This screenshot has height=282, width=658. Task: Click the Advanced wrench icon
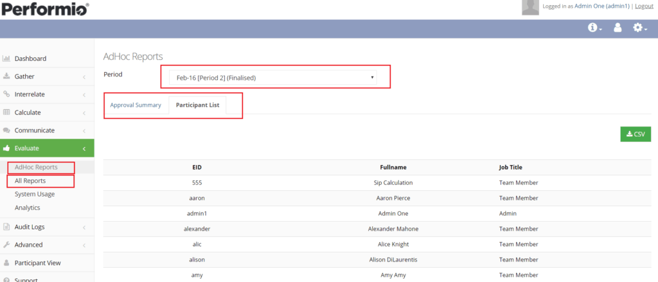coord(6,245)
